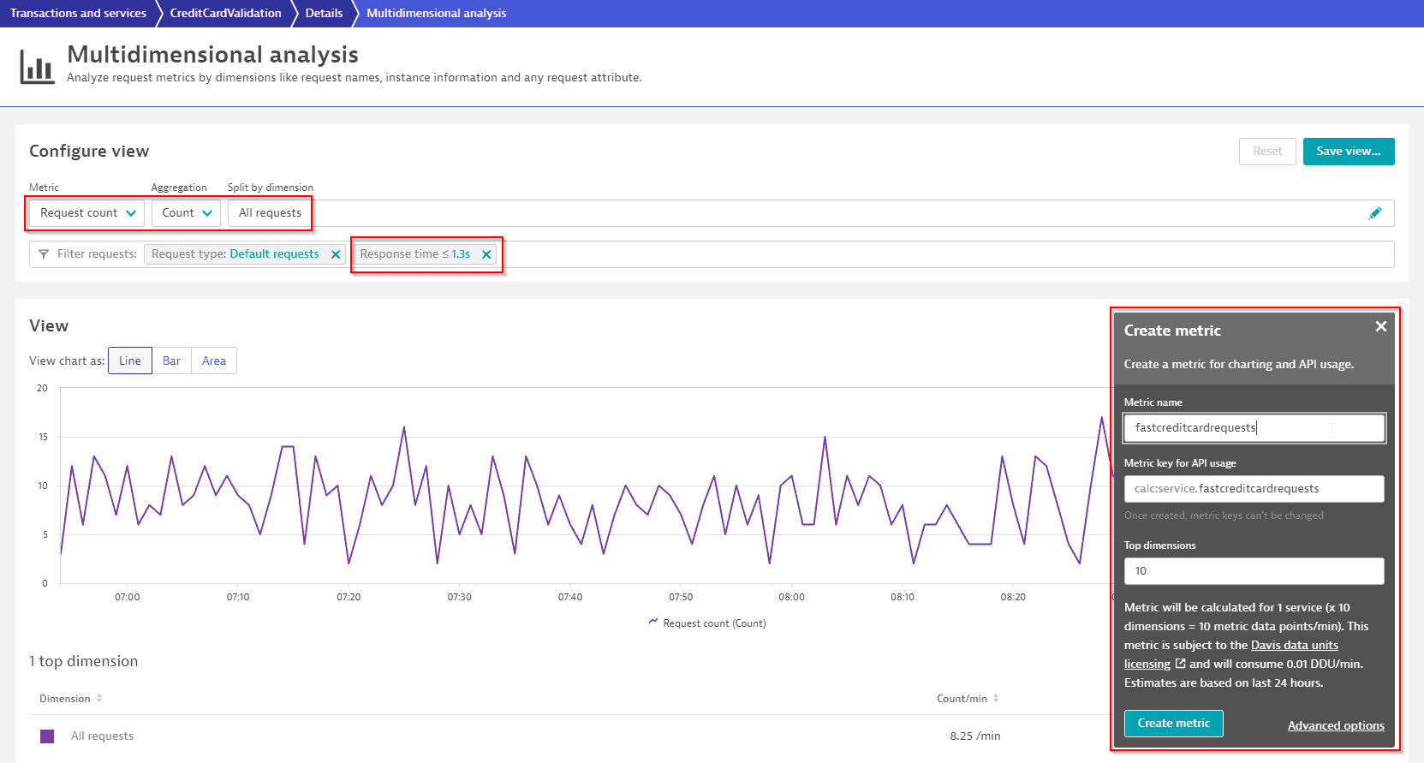Go to Transactions and services breadcrumb

point(78,13)
